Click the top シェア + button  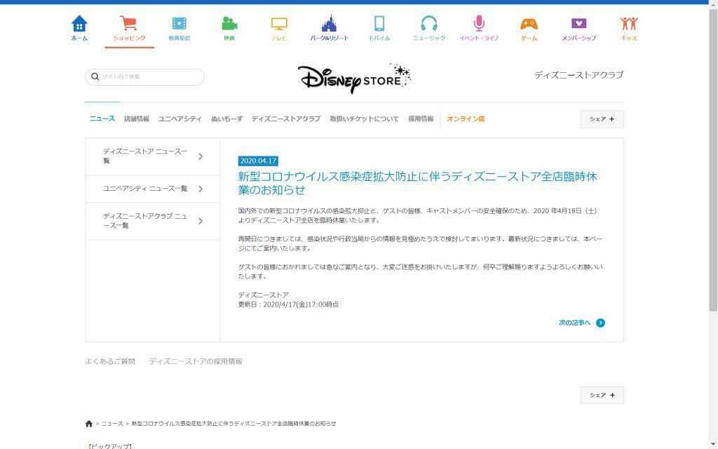point(602,119)
